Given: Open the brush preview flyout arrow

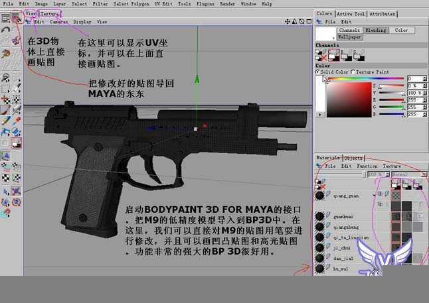Looking at the screenshot, I should pyautogui.click(x=333, y=38).
